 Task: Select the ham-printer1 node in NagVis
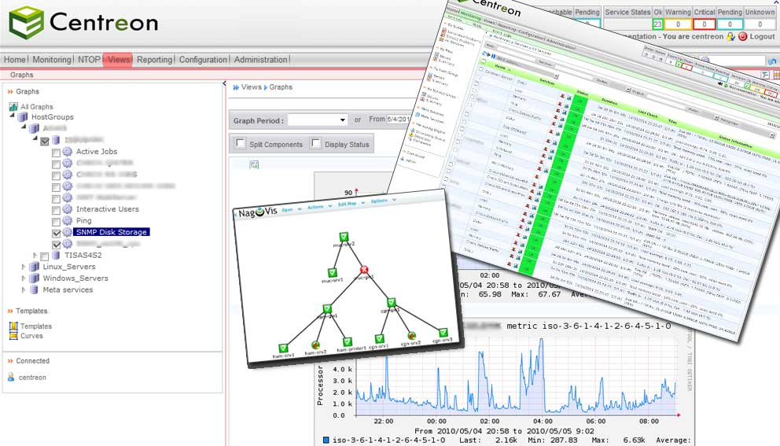(348, 342)
